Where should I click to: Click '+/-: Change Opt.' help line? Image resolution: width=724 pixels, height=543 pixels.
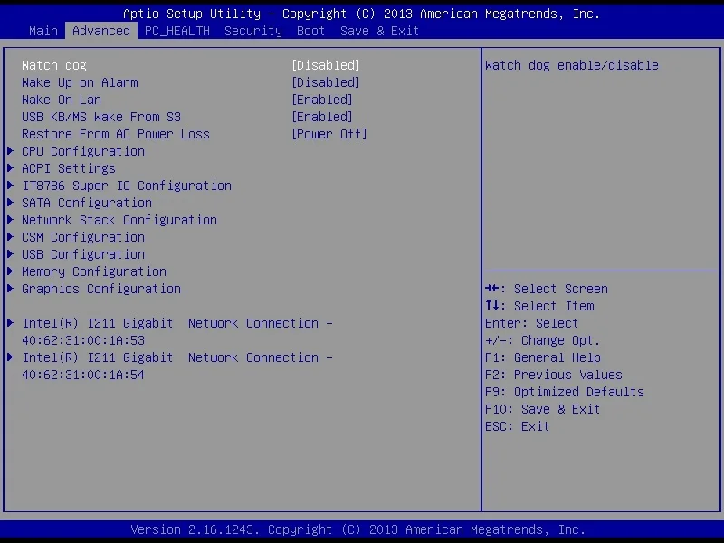pos(542,340)
